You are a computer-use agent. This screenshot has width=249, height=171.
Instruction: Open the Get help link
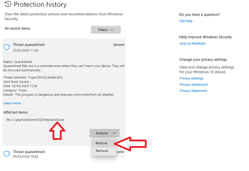pos(186,21)
